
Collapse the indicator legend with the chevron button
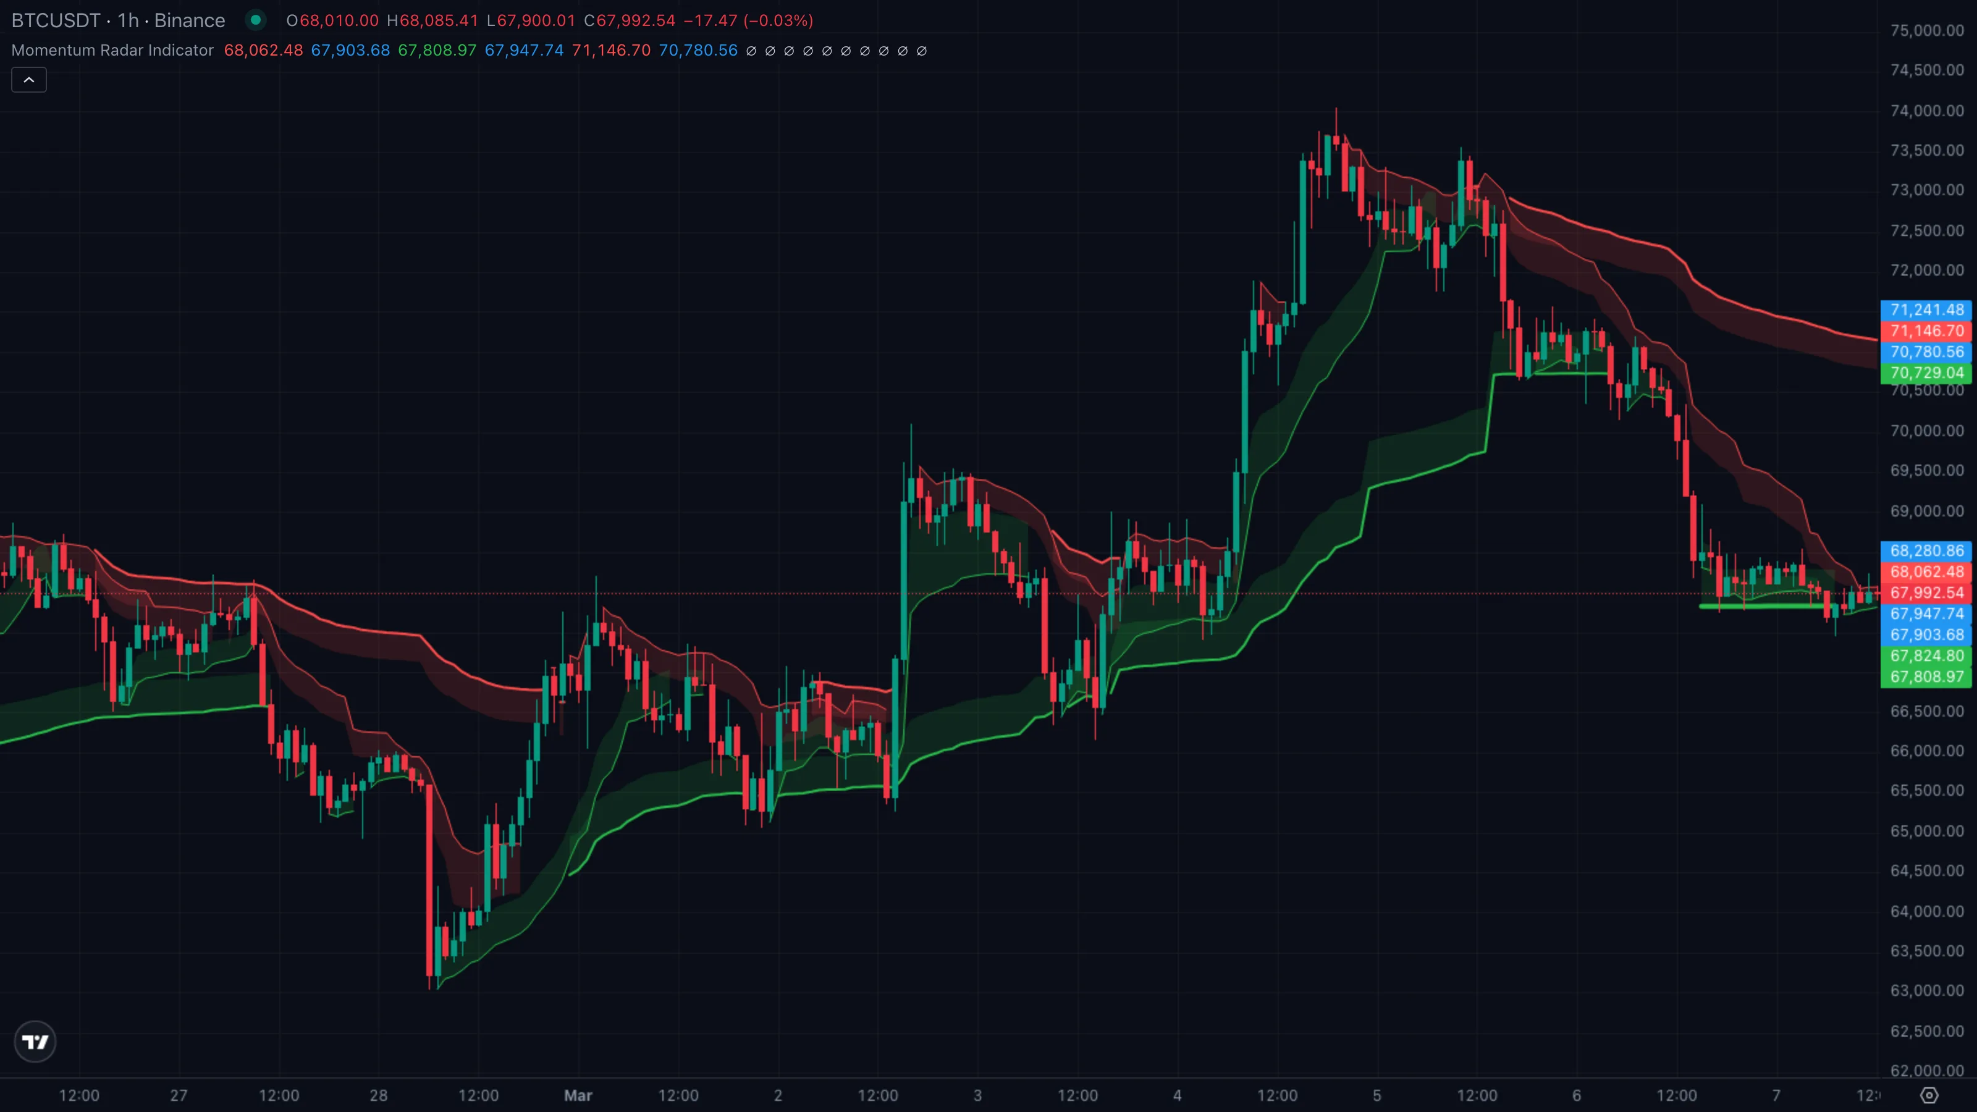tap(29, 80)
